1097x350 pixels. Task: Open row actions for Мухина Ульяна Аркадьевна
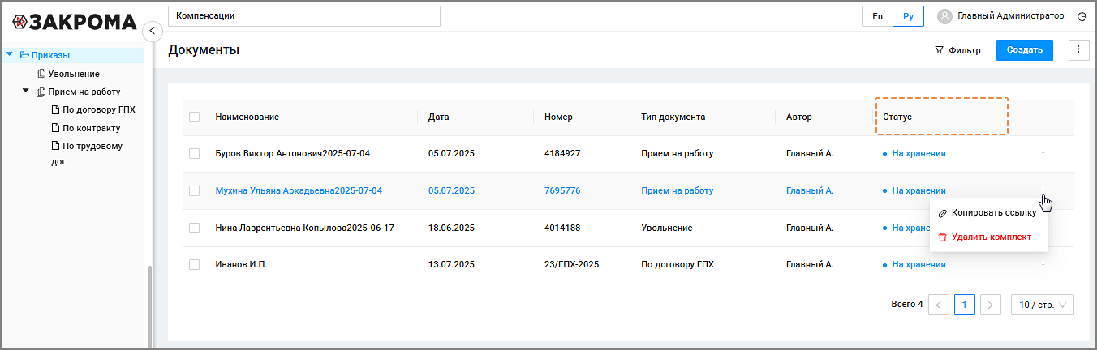tap(1043, 190)
